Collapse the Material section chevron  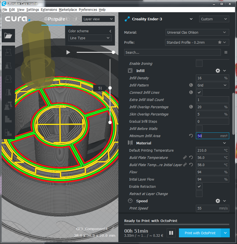(224, 143)
